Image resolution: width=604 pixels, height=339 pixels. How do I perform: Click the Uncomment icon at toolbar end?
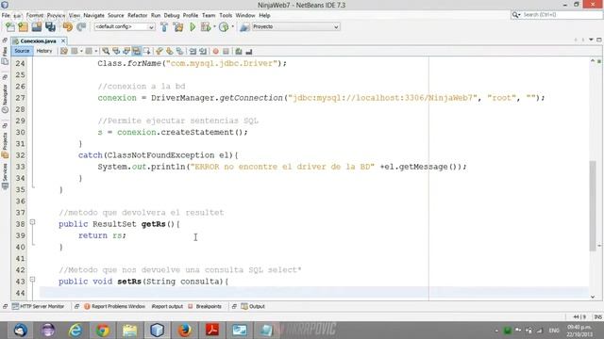(249, 51)
